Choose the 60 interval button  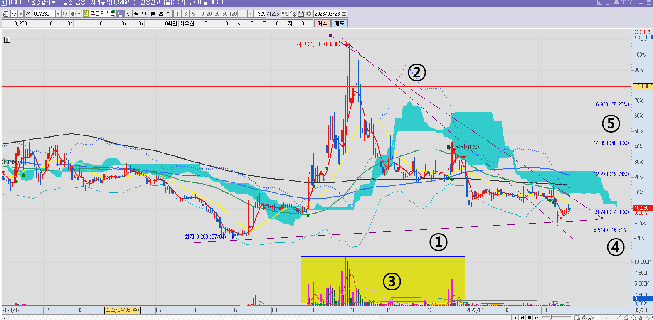pyautogui.click(x=225, y=14)
